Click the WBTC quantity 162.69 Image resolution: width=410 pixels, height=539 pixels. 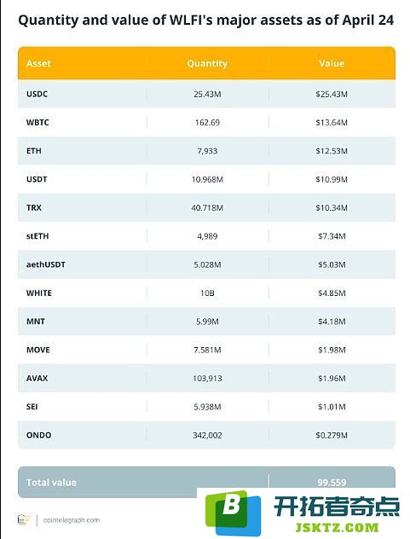tap(207, 122)
